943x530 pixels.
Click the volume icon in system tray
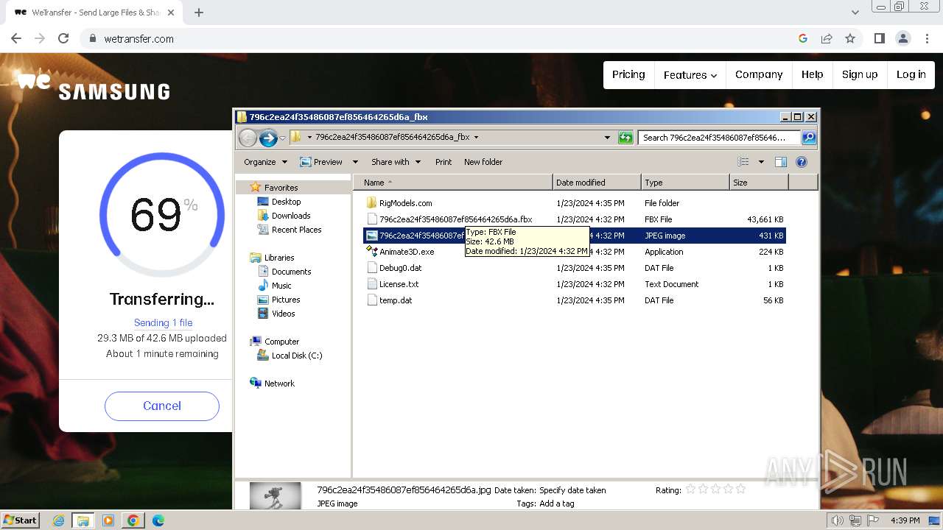point(837,520)
